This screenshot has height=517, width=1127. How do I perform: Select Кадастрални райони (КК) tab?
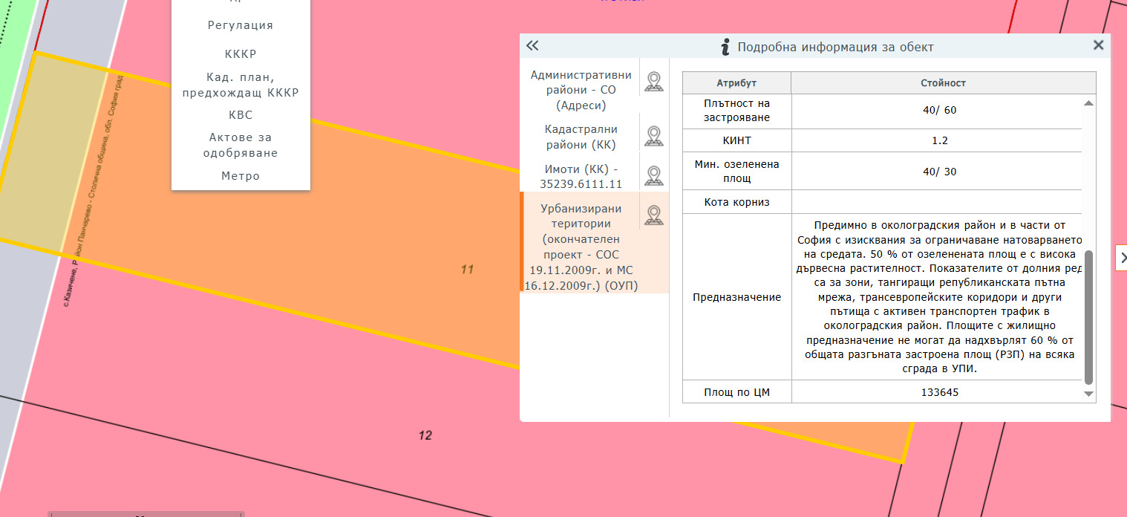(581, 137)
